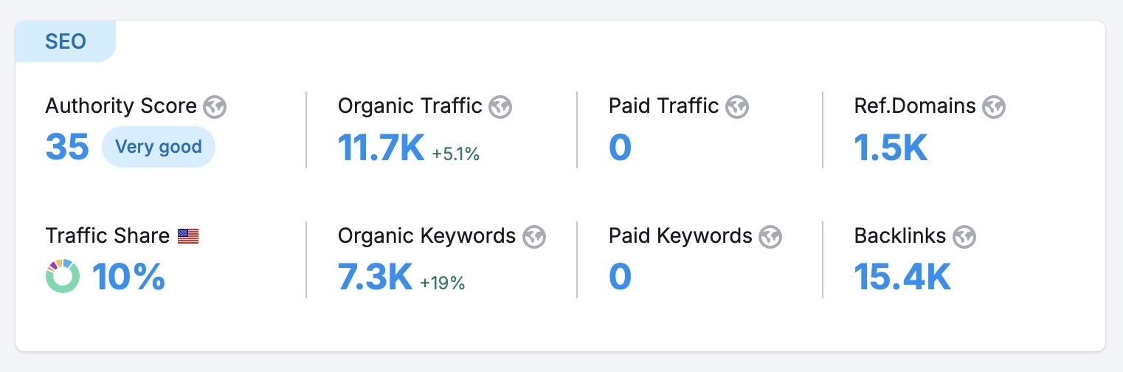1123x372 pixels.
Task: Click the Authority Score value 35
Action: 67,147
